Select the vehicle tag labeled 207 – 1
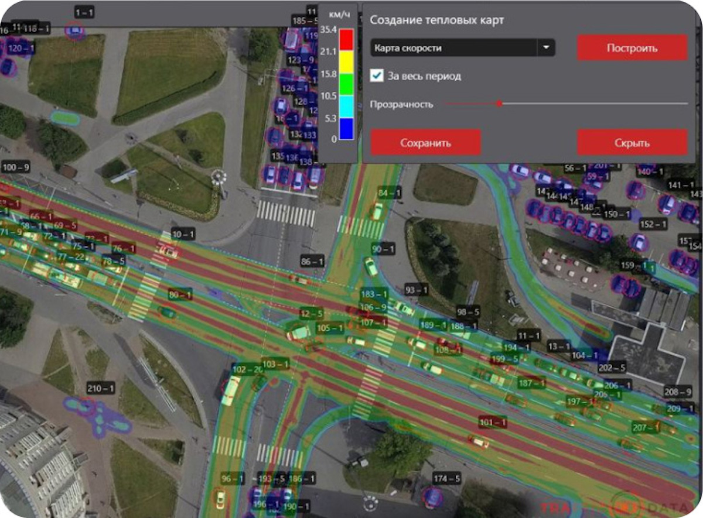Screen dimensions: 703x518 pos(646,427)
